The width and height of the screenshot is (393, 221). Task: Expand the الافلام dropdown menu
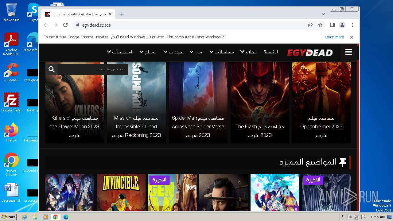(x=249, y=52)
